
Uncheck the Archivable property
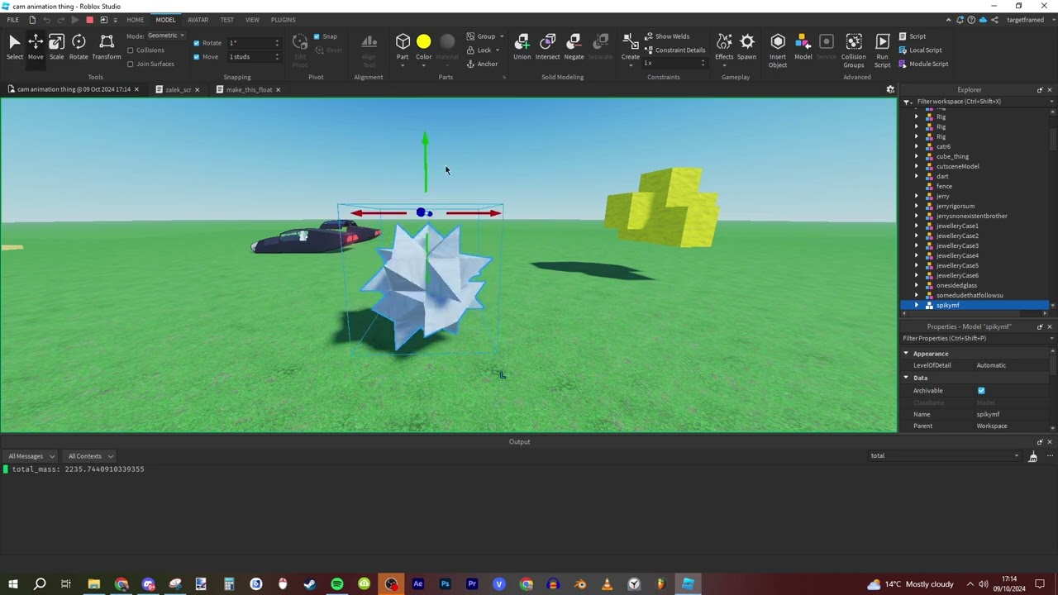(981, 390)
